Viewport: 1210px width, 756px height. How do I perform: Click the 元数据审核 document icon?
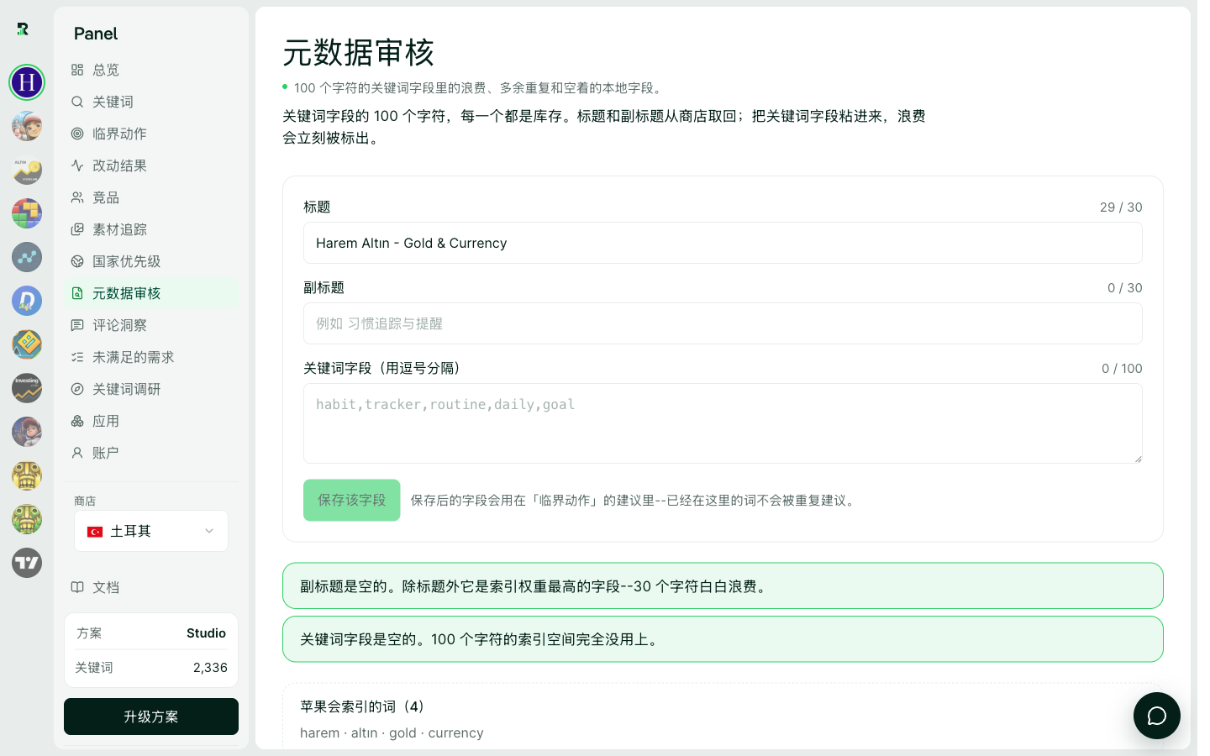coord(77,293)
